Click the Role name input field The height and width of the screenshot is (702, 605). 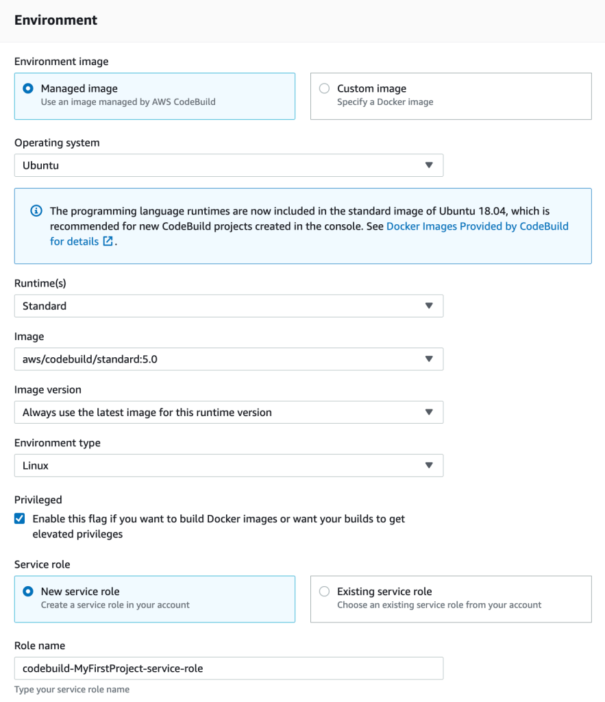[228, 668]
